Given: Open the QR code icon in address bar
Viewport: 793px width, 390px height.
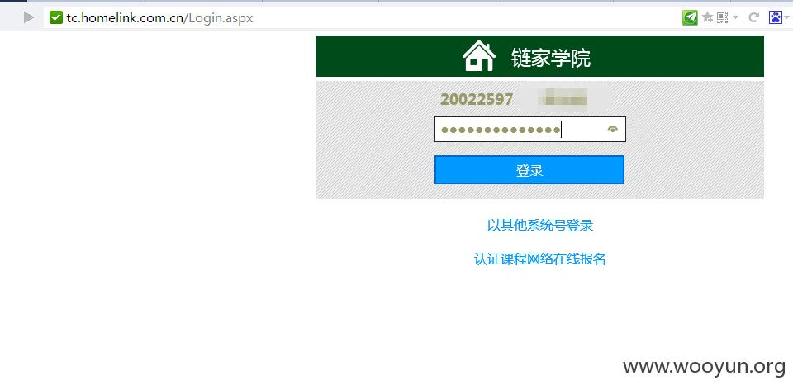Looking at the screenshot, I should 722,17.
